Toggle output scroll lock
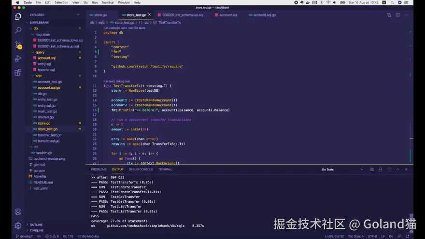The height and width of the screenshot is (239, 425). 380,169
